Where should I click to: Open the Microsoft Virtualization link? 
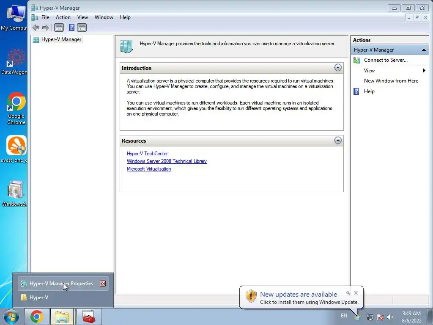(x=149, y=169)
